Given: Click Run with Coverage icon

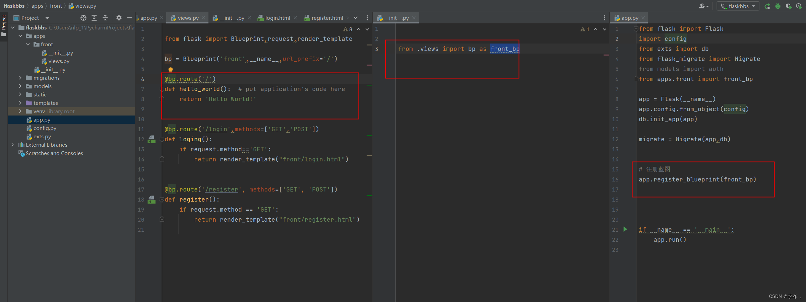Looking at the screenshot, I should click(789, 6).
